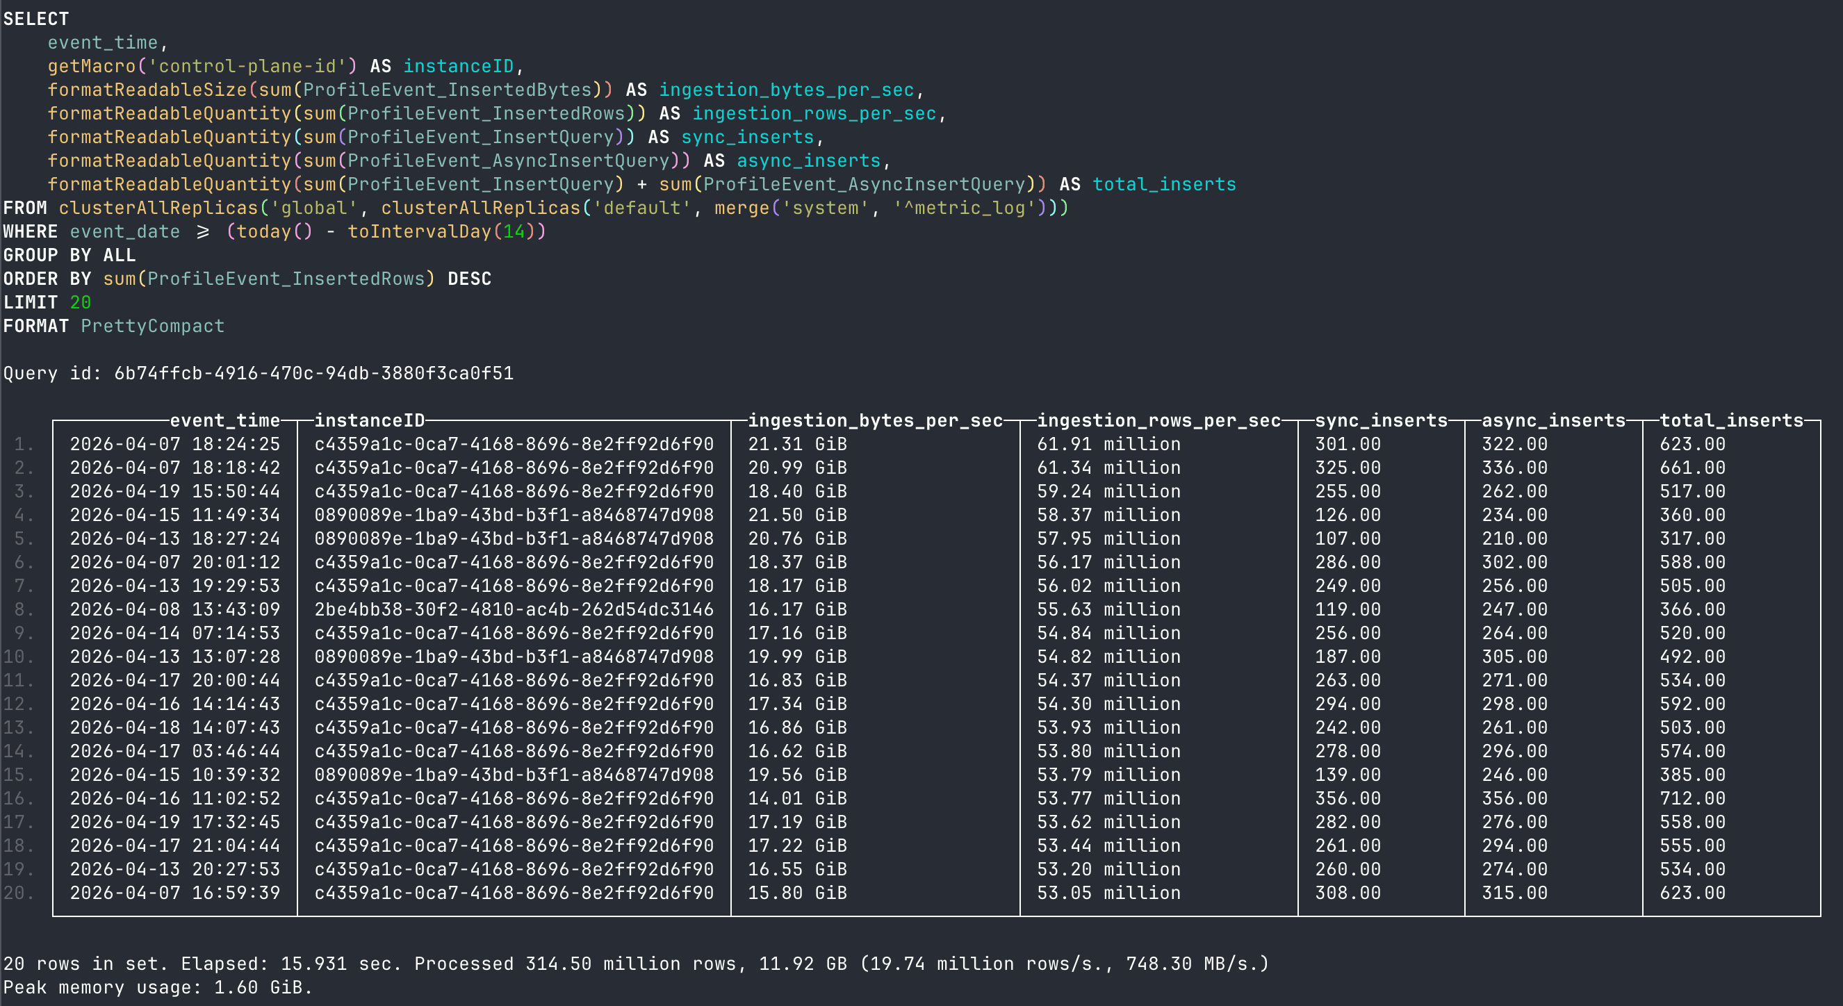Click the 53.79 million value
Viewport: 1843px width, 1006px height.
click(1108, 775)
